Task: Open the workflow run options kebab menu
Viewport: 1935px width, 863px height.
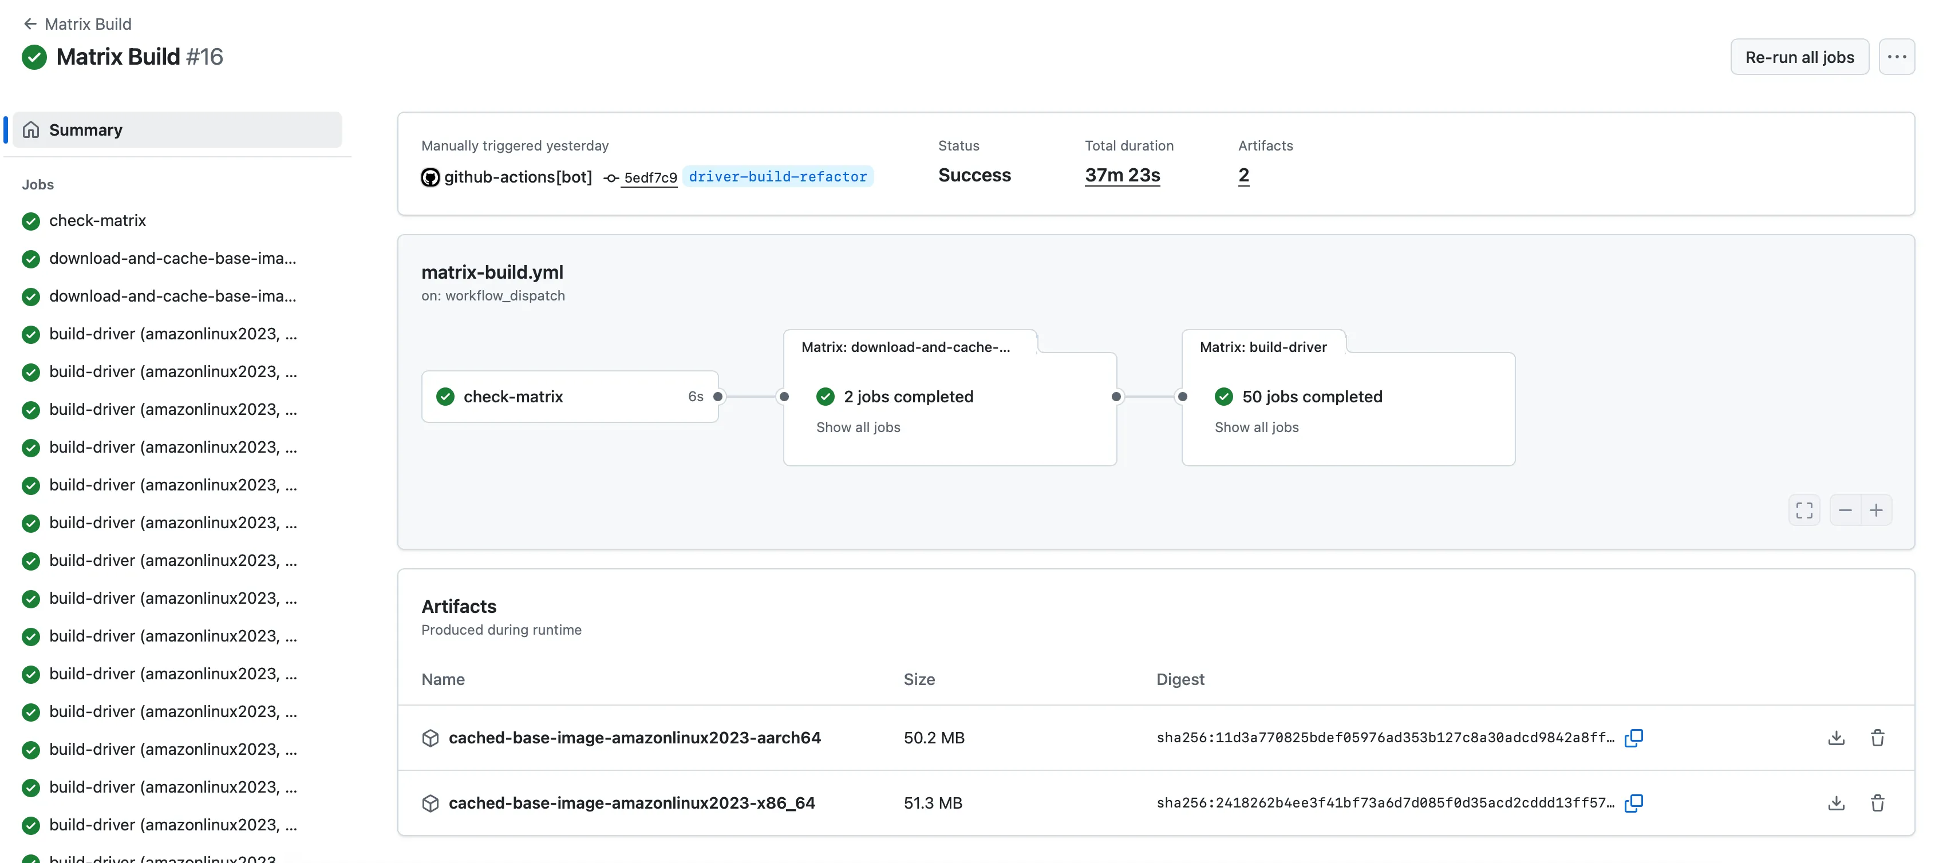Action: [1897, 56]
